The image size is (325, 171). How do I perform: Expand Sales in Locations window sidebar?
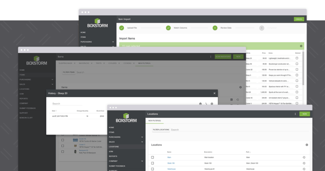click(142, 142)
